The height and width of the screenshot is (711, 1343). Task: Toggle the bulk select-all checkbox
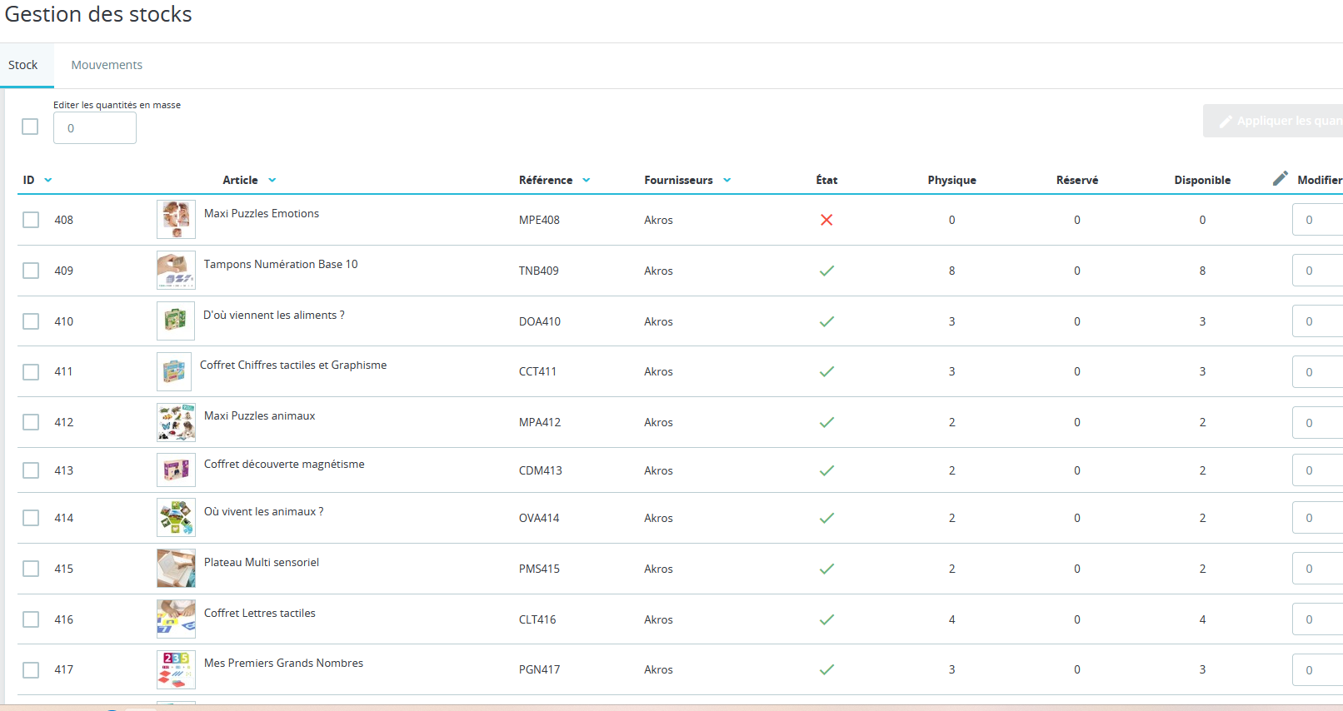(30, 127)
